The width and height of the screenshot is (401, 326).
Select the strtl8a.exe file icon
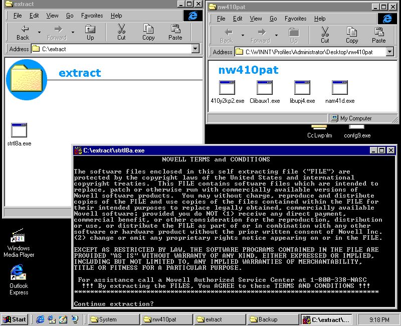point(19,134)
